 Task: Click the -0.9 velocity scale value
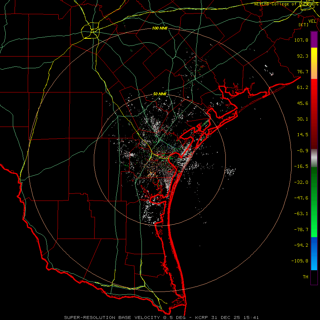pos(303,151)
